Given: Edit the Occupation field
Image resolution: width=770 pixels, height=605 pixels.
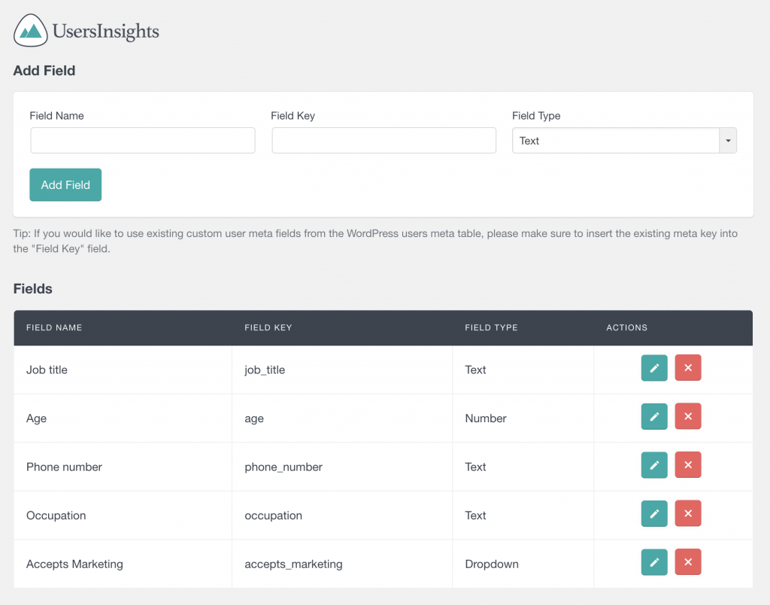Looking at the screenshot, I should click(653, 513).
